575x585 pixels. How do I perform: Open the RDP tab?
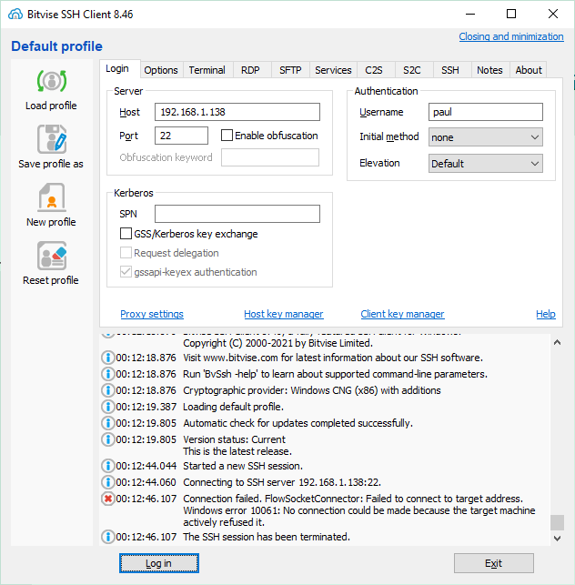point(250,70)
